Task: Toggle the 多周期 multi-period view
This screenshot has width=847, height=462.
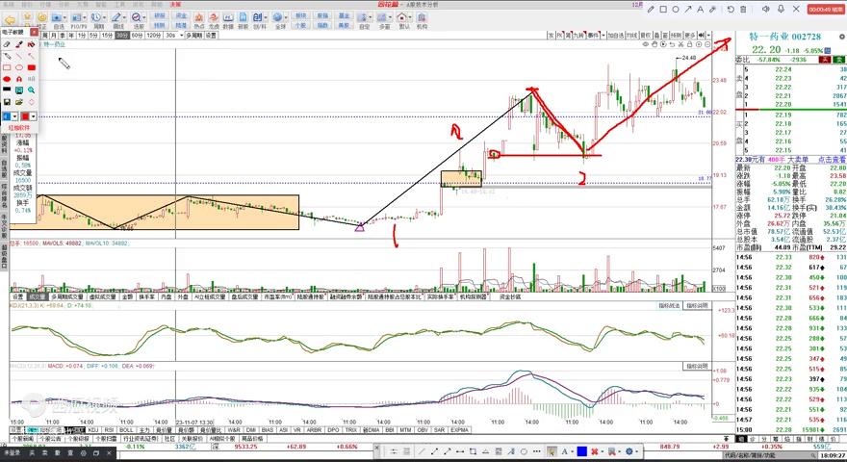Action: [x=193, y=35]
